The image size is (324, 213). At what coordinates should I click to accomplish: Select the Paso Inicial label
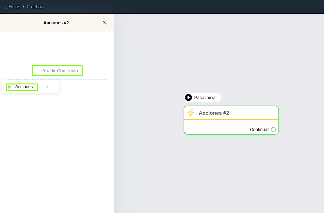click(205, 98)
